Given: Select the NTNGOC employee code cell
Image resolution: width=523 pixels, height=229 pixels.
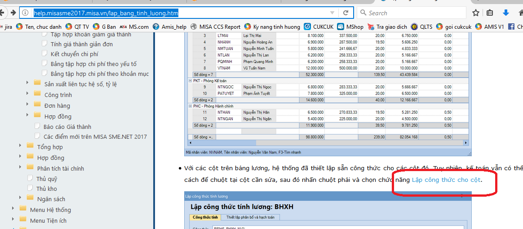Looking at the screenshot, I should [229, 87].
